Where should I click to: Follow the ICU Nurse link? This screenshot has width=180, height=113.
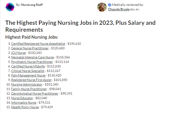click(18, 53)
